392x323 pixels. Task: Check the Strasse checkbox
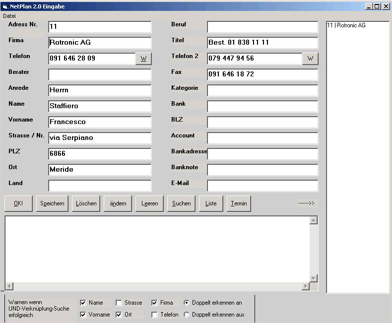tap(119, 303)
